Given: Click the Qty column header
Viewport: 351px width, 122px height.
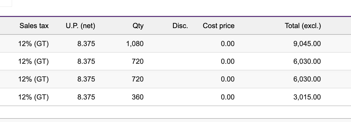Looking at the screenshot, I should tap(138, 26).
